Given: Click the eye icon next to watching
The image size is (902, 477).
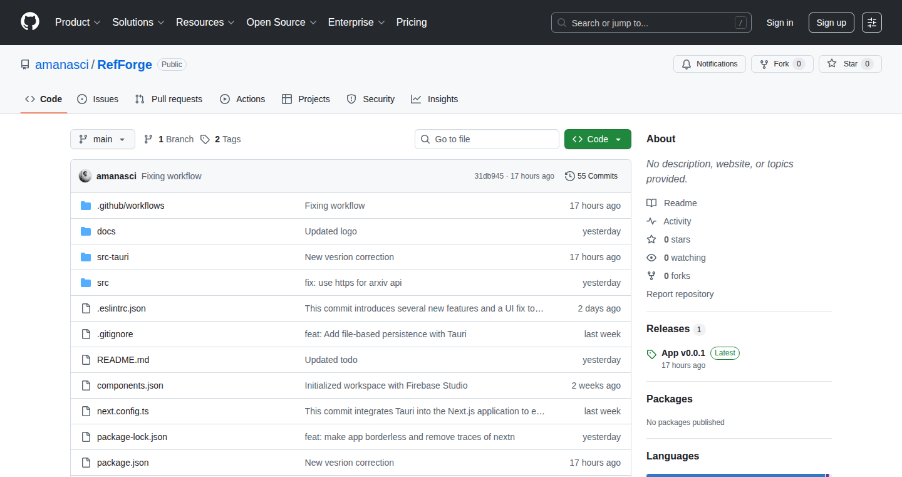Looking at the screenshot, I should pos(651,258).
